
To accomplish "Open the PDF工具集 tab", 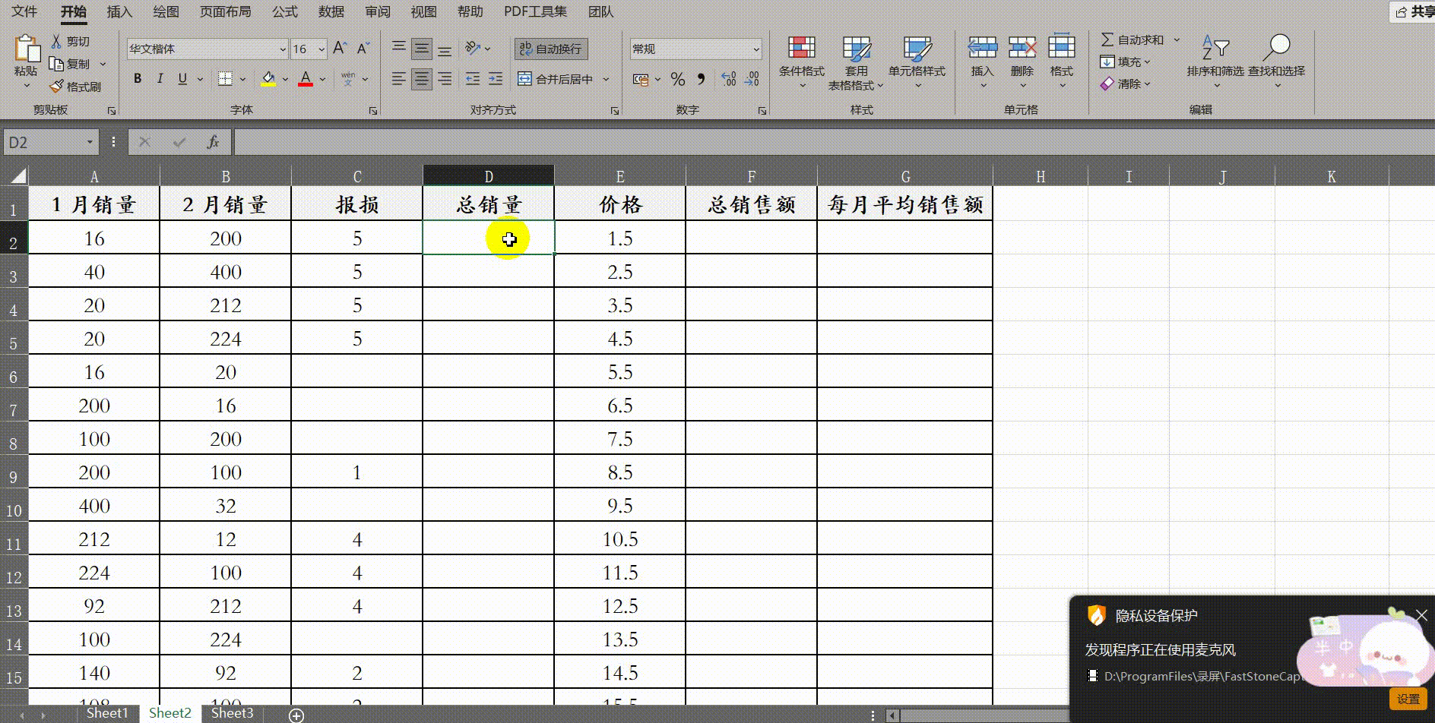I will coord(535,11).
